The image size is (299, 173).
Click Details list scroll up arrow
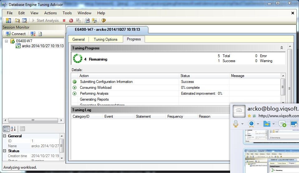click(283, 76)
